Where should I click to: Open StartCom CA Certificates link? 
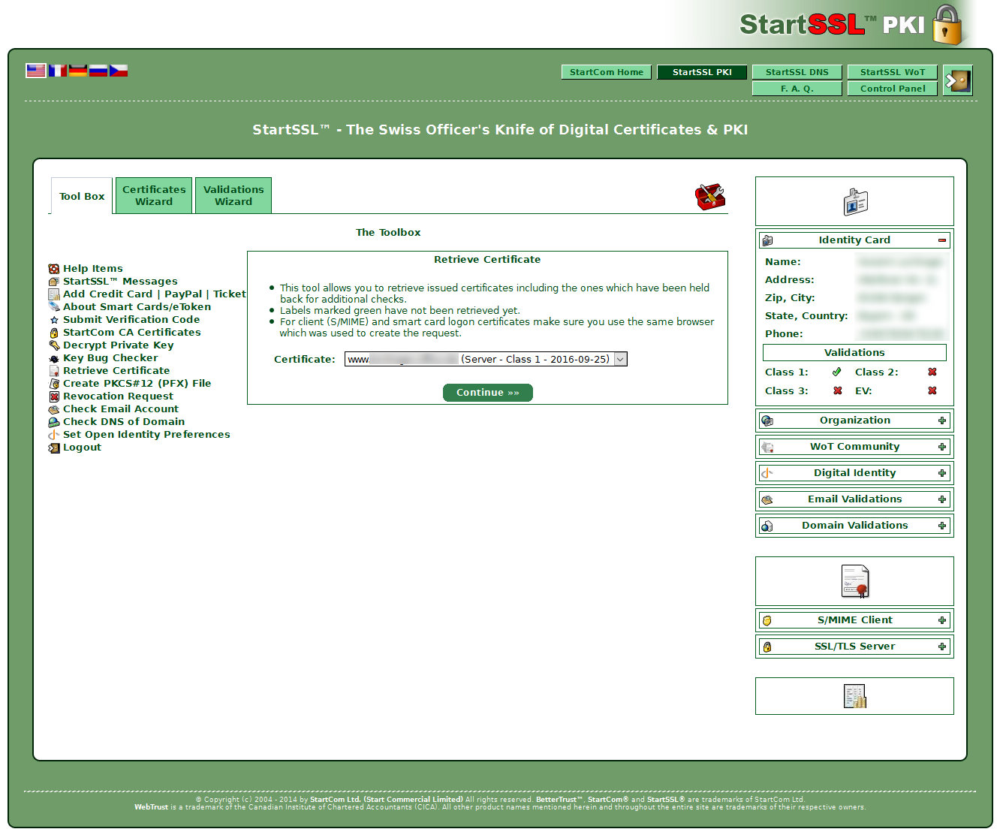point(132,333)
